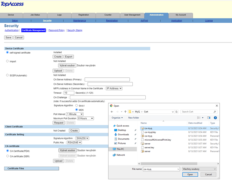The height and width of the screenshot is (186, 232).
Task: Expand the Maximum Poll Duration dropdown
Action: point(85,118)
